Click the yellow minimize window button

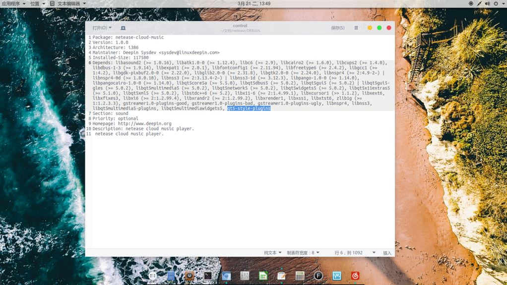(370, 28)
